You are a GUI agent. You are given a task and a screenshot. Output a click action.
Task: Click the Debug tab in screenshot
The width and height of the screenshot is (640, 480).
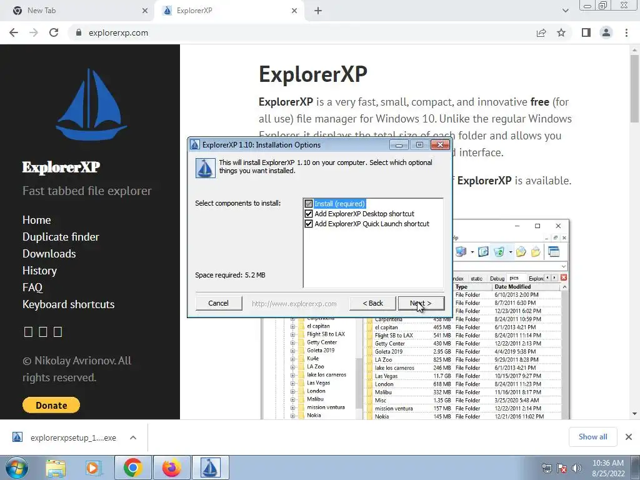tap(497, 278)
